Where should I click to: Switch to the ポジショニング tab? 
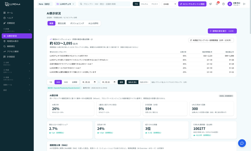point(77,23)
